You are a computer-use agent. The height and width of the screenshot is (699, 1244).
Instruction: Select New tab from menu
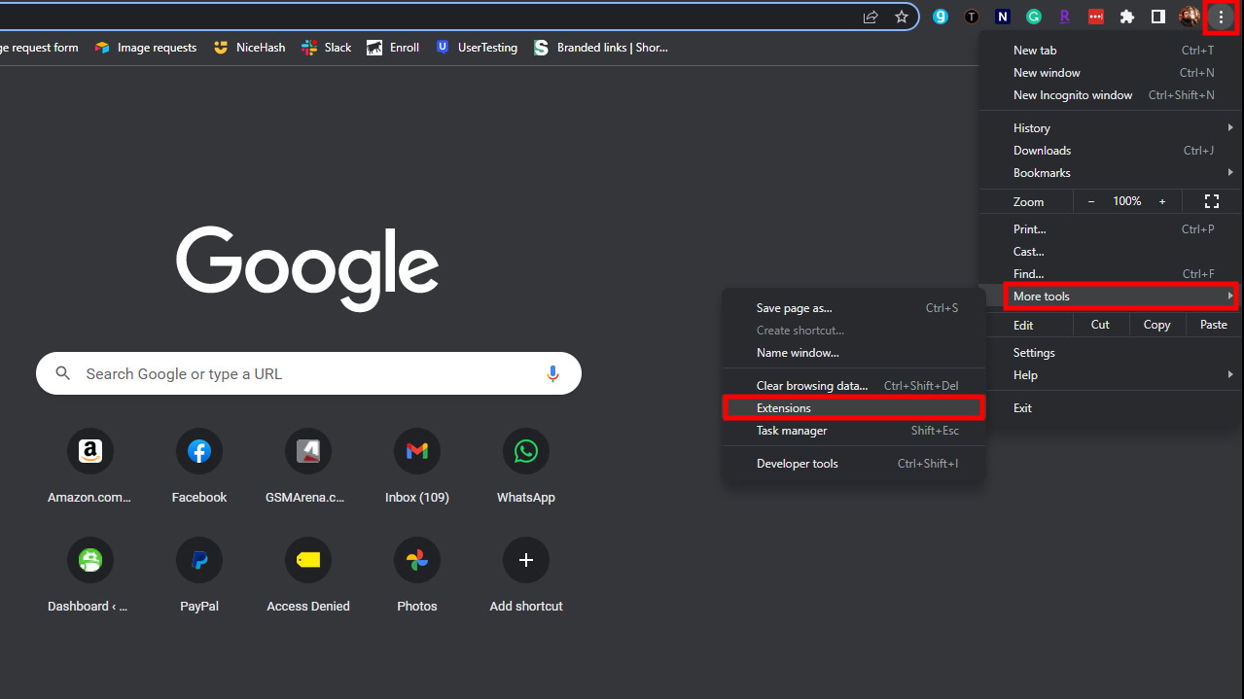[1110, 51]
